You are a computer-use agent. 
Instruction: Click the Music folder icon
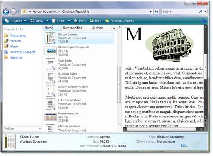point(6,46)
